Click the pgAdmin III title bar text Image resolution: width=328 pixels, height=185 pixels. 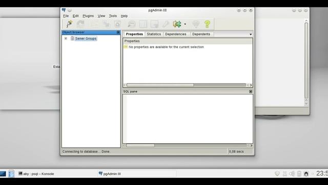(157, 10)
